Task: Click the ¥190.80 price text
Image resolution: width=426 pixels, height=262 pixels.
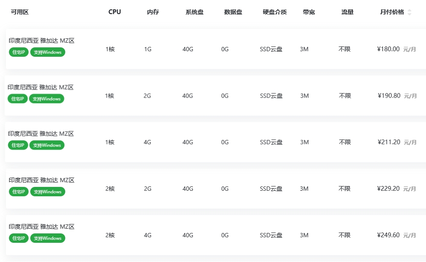Action: 389,96
